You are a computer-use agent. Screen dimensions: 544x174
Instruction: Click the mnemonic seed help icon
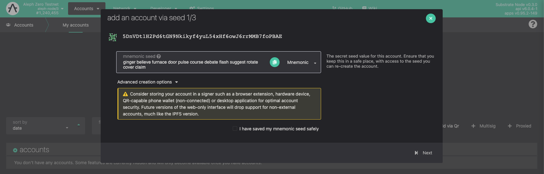pos(159,56)
